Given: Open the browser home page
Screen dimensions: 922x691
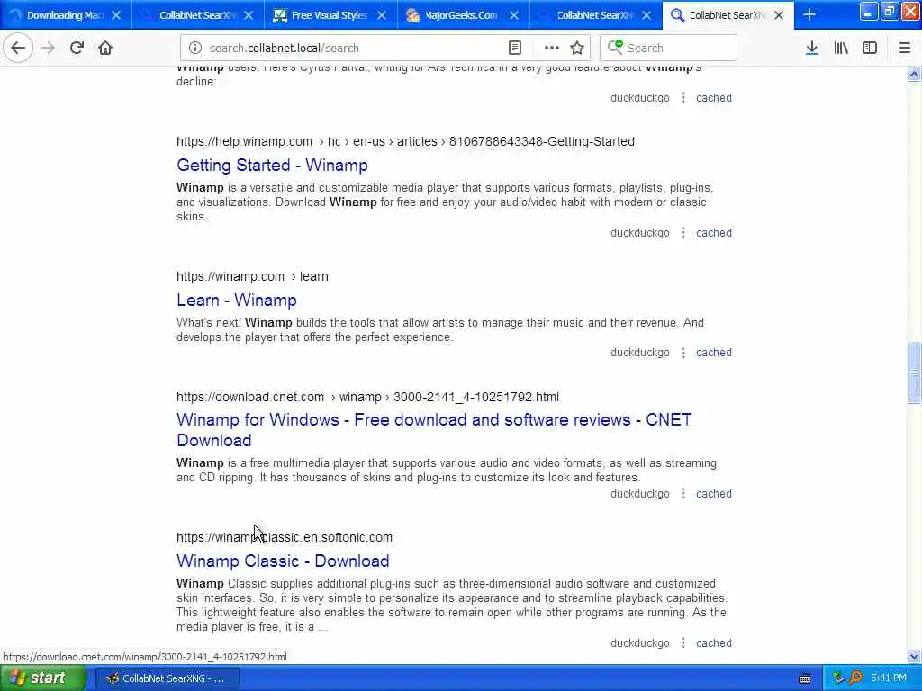Looking at the screenshot, I should (x=105, y=48).
